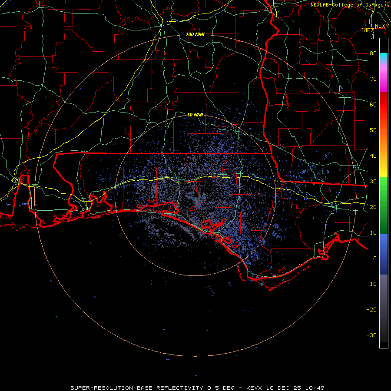Image resolution: width=391 pixels, height=391 pixels.
Task: Click the 60 value on the dBZ scale
Action: [x=373, y=104]
